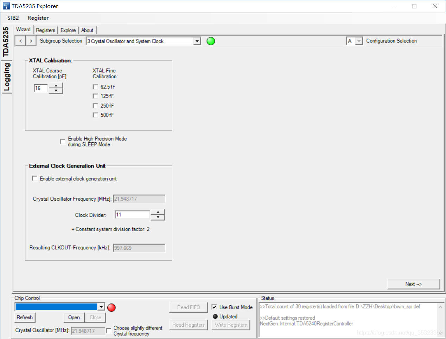
Task: Click the Read Registers button
Action: (188, 325)
